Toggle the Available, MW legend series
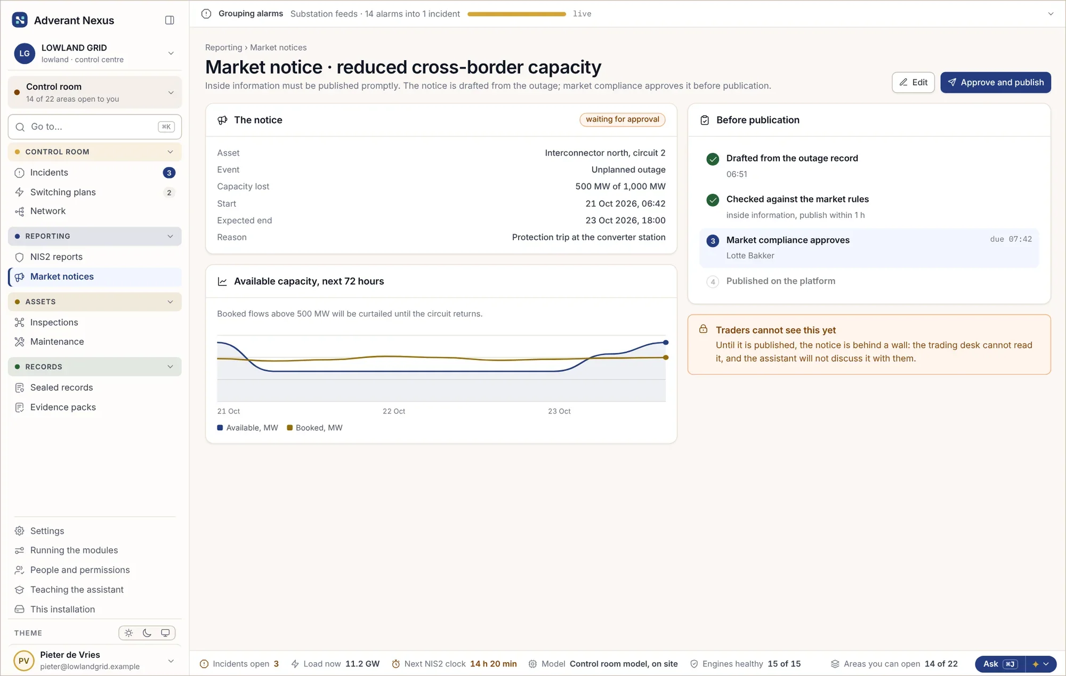This screenshot has height=676, width=1066. 248,428
